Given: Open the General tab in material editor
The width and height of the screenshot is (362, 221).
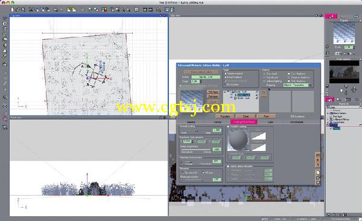Looking at the screenshot, I should click(x=191, y=122).
